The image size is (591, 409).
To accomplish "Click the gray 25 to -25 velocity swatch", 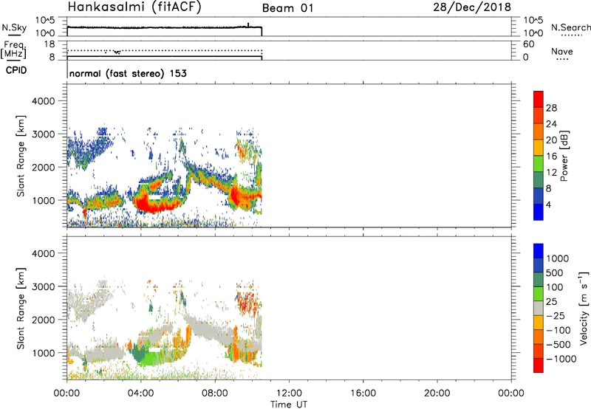I will pyautogui.click(x=539, y=308).
